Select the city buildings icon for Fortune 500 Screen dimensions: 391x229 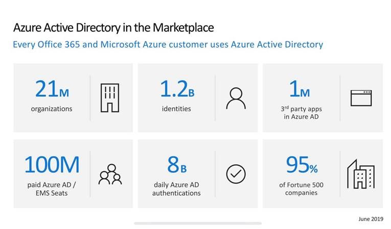tap(361, 174)
